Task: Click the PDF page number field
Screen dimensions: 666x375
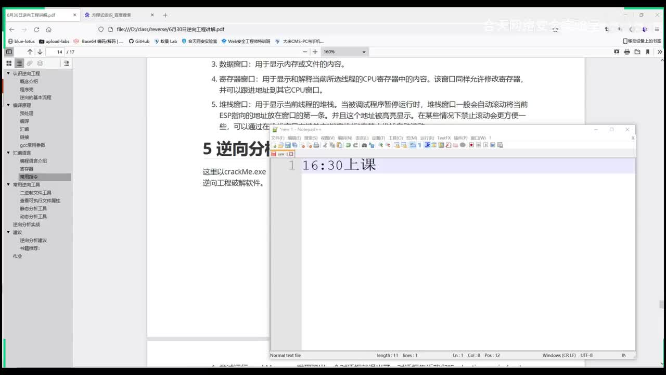Action: (x=55, y=52)
